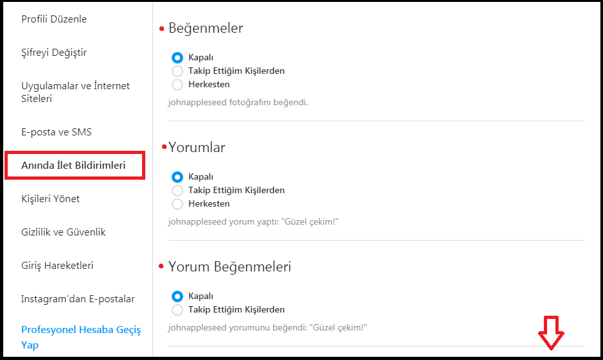This screenshot has height=360, width=603.
Task: Select Kapalı under Yorumlar
Action: coord(178,177)
